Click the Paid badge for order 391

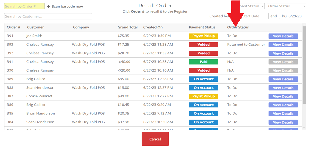pos(204,62)
